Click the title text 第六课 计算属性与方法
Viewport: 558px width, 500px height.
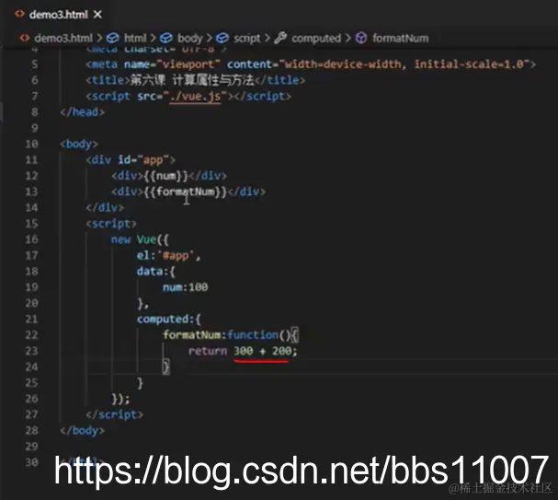click(192, 80)
